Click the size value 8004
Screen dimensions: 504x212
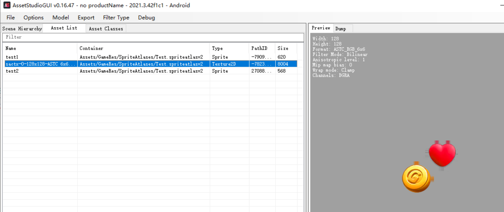tap(283, 64)
